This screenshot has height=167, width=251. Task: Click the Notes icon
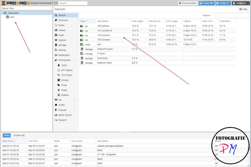tap(56, 25)
